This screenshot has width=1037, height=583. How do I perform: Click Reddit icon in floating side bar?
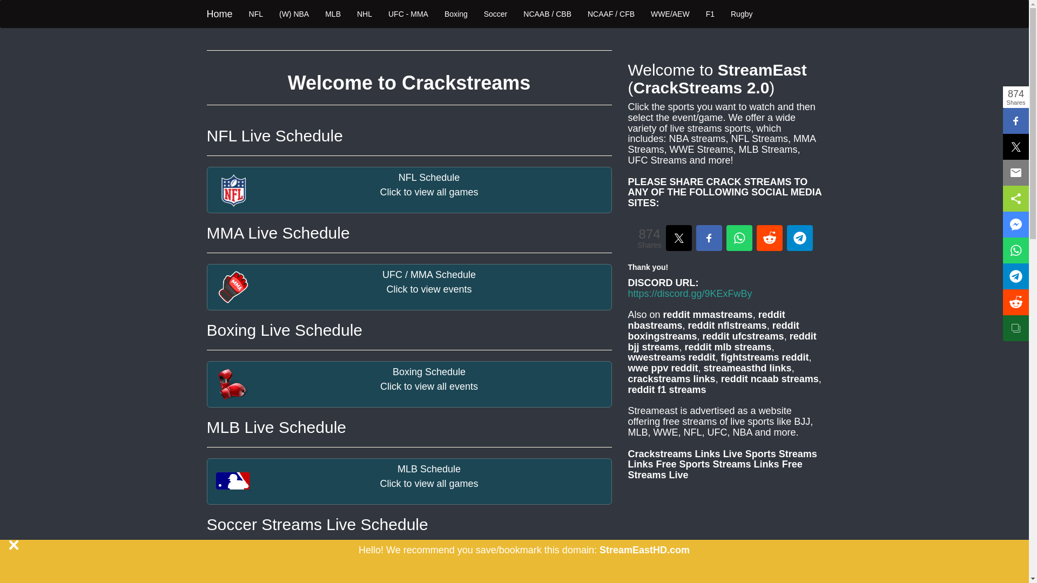pyautogui.click(x=1016, y=302)
